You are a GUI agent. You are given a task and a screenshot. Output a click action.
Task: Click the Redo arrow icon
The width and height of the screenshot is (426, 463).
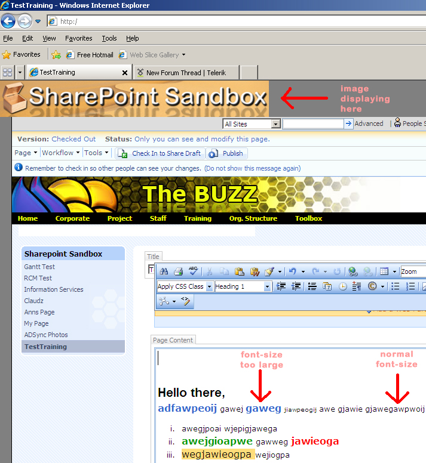pyautogui.click(x=315, y=271)
